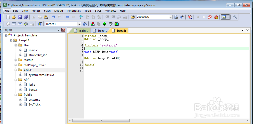The width and height of the screenshot is (253, 124).
Task: Collapse the Public folder
Action: tap(16, 95)
